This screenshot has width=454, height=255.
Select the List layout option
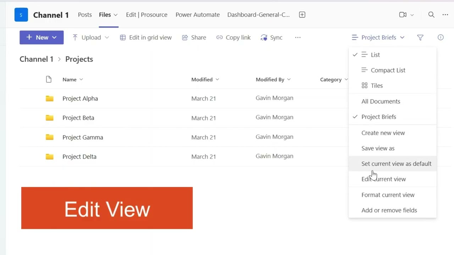pyautogui.click(x=393, y=55)
